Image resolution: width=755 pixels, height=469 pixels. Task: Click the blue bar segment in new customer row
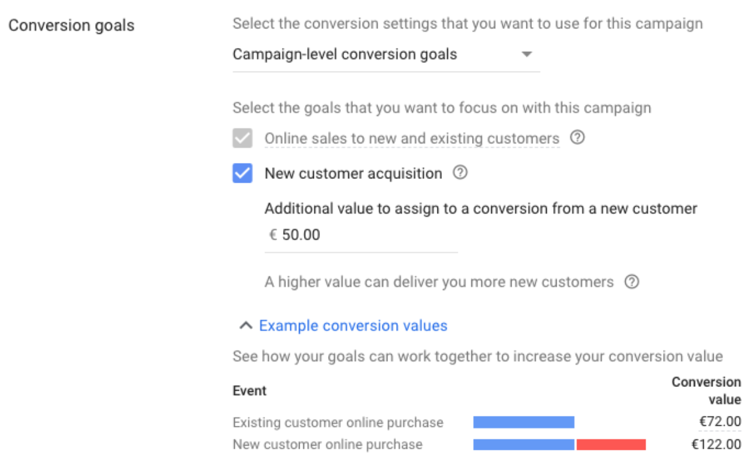pyautogui.click(x=523, y=444)
